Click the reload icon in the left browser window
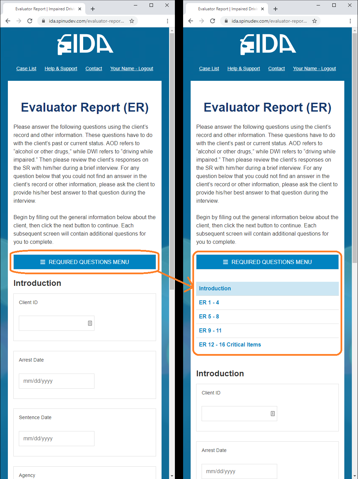The height and width of the screenshot is (479, 358). [30, 21]
